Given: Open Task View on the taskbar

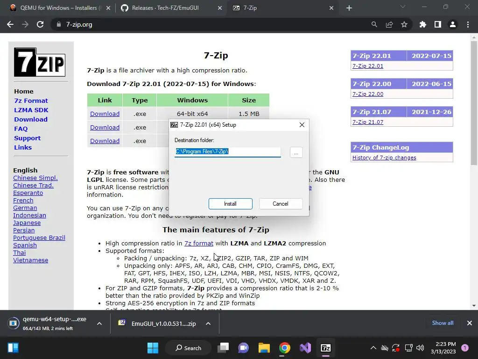Looking at the screenshot, I should (x=223, y=348).
